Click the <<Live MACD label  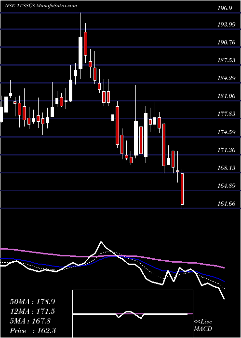tap(203, 325)
